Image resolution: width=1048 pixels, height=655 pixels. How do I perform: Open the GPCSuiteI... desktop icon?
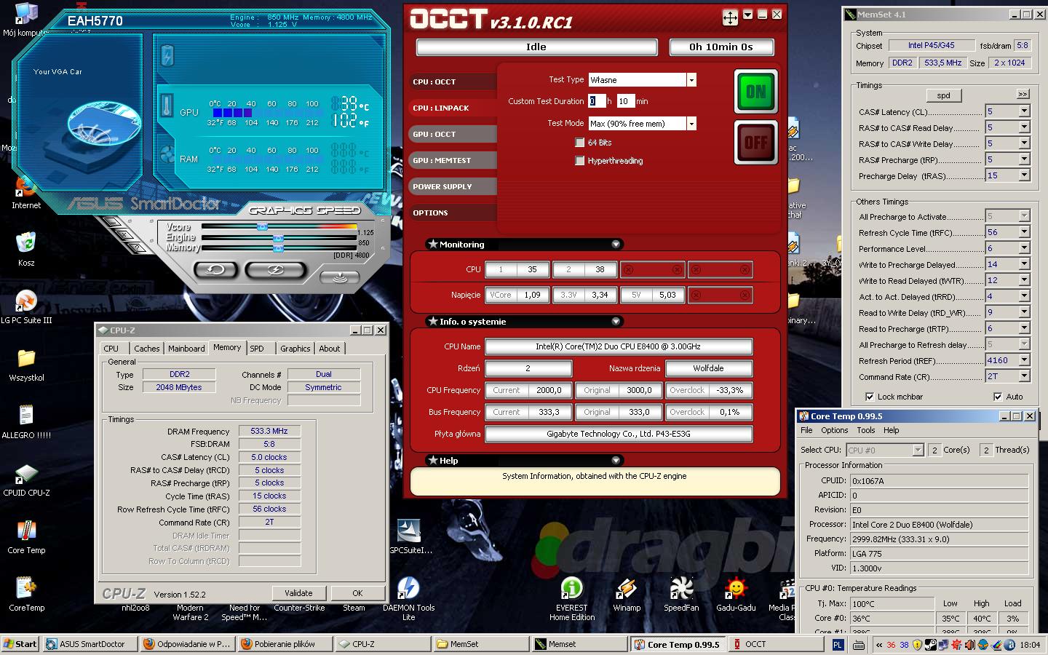pyautogui.click(x=408, y=531)
